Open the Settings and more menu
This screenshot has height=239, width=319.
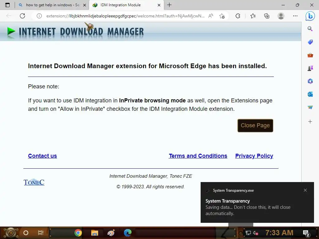click(295, 16)
